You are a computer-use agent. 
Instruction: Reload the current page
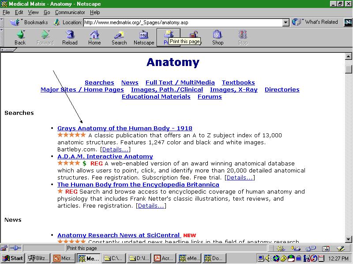70,38
